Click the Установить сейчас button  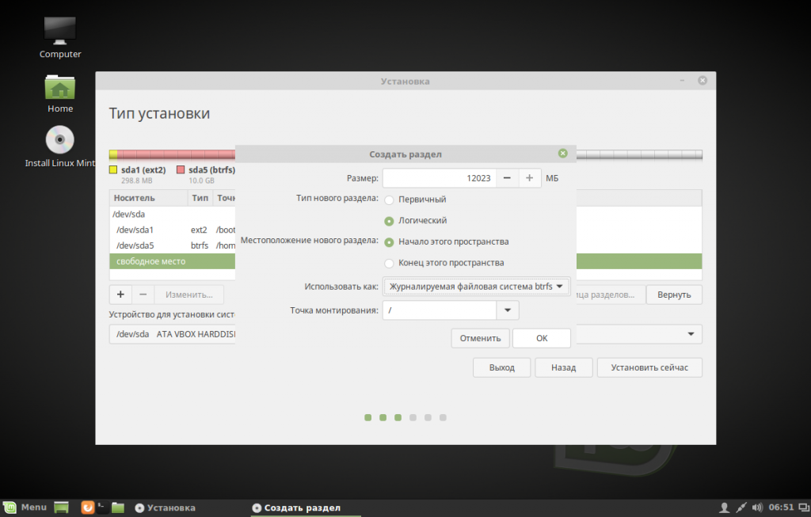click(649, 367)
